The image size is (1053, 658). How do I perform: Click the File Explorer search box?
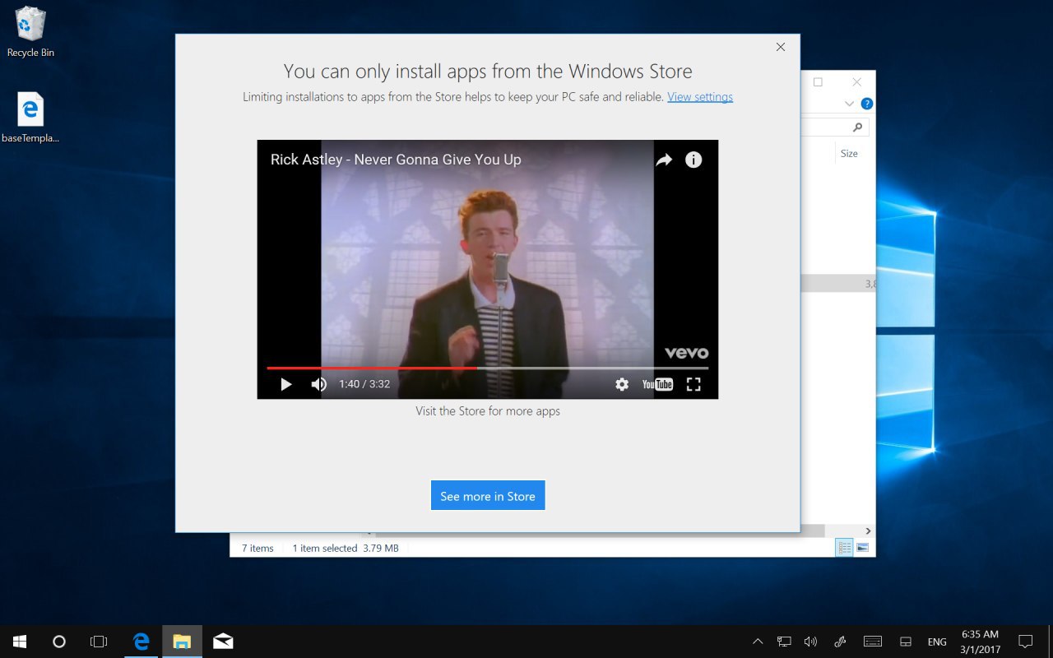coord(834,127)
